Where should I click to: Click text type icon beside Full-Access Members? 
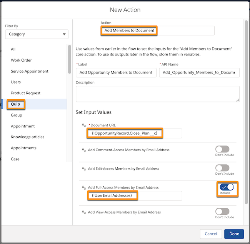tap(84, 187)
